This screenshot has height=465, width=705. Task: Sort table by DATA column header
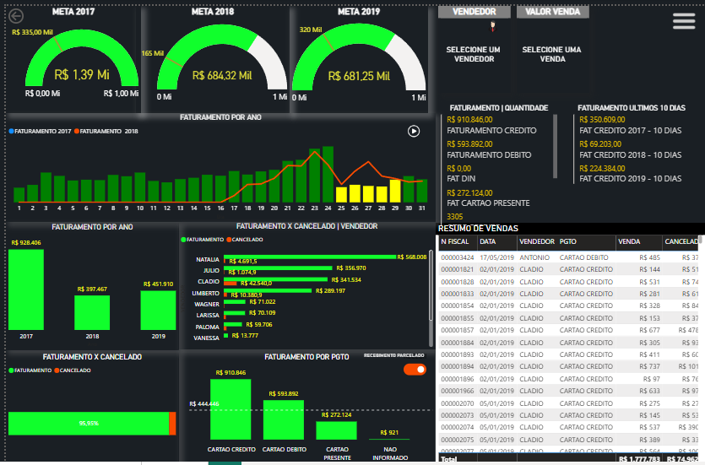click(487, 241)
